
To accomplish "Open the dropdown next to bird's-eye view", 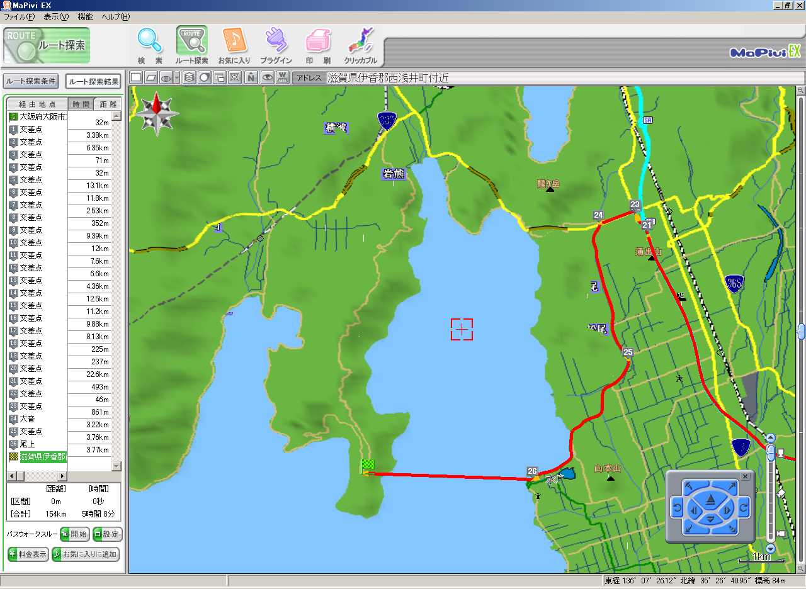I will pos(177,77).
